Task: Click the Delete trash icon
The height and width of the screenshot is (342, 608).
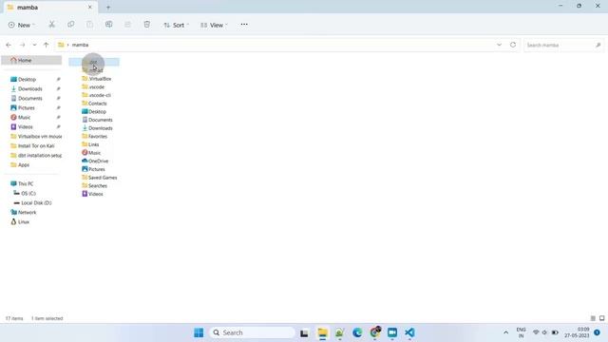Action: (146, 25)
